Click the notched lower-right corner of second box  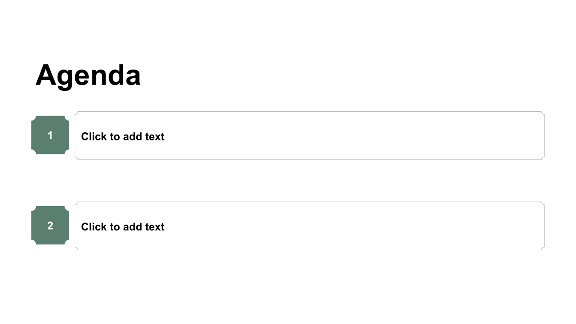[x=543, y=248]
